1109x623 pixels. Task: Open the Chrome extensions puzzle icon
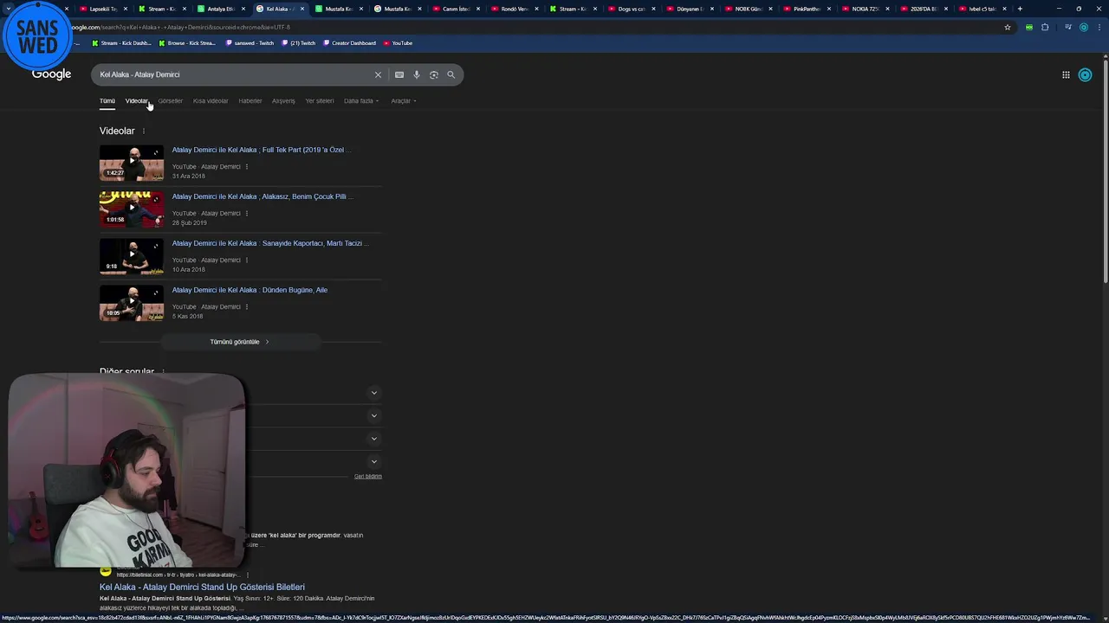point(1045,27)
